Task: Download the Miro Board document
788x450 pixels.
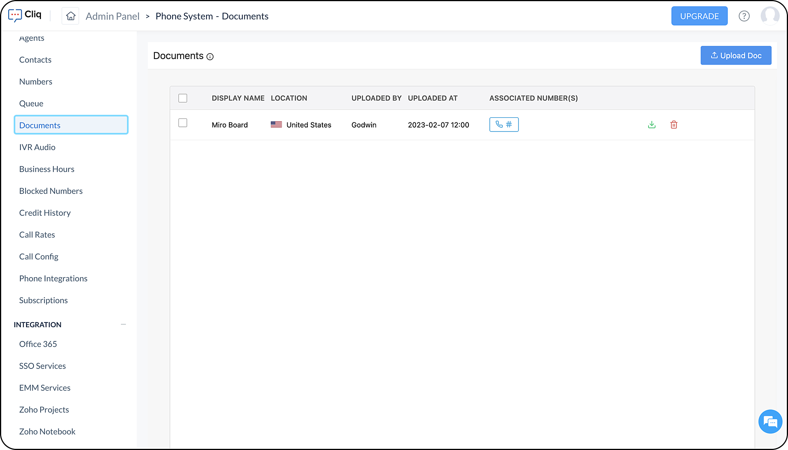Action: point(652,125)
